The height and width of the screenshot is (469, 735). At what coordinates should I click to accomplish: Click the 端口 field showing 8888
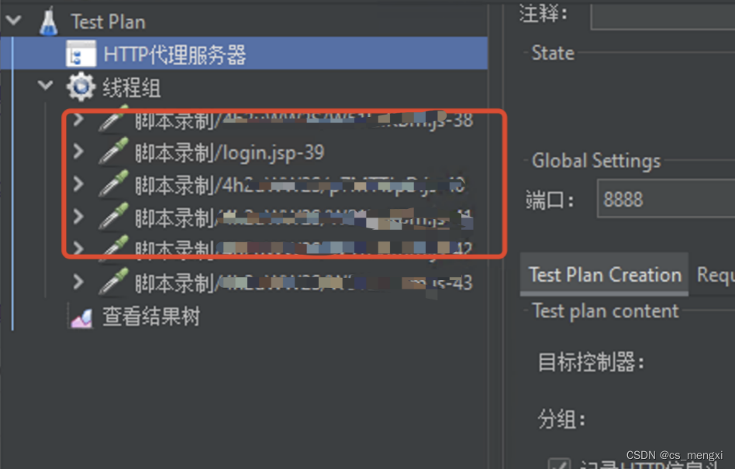(666, 200)
